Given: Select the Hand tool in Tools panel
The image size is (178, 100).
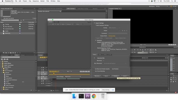Looking at the screenshot, I should [173, 82].
